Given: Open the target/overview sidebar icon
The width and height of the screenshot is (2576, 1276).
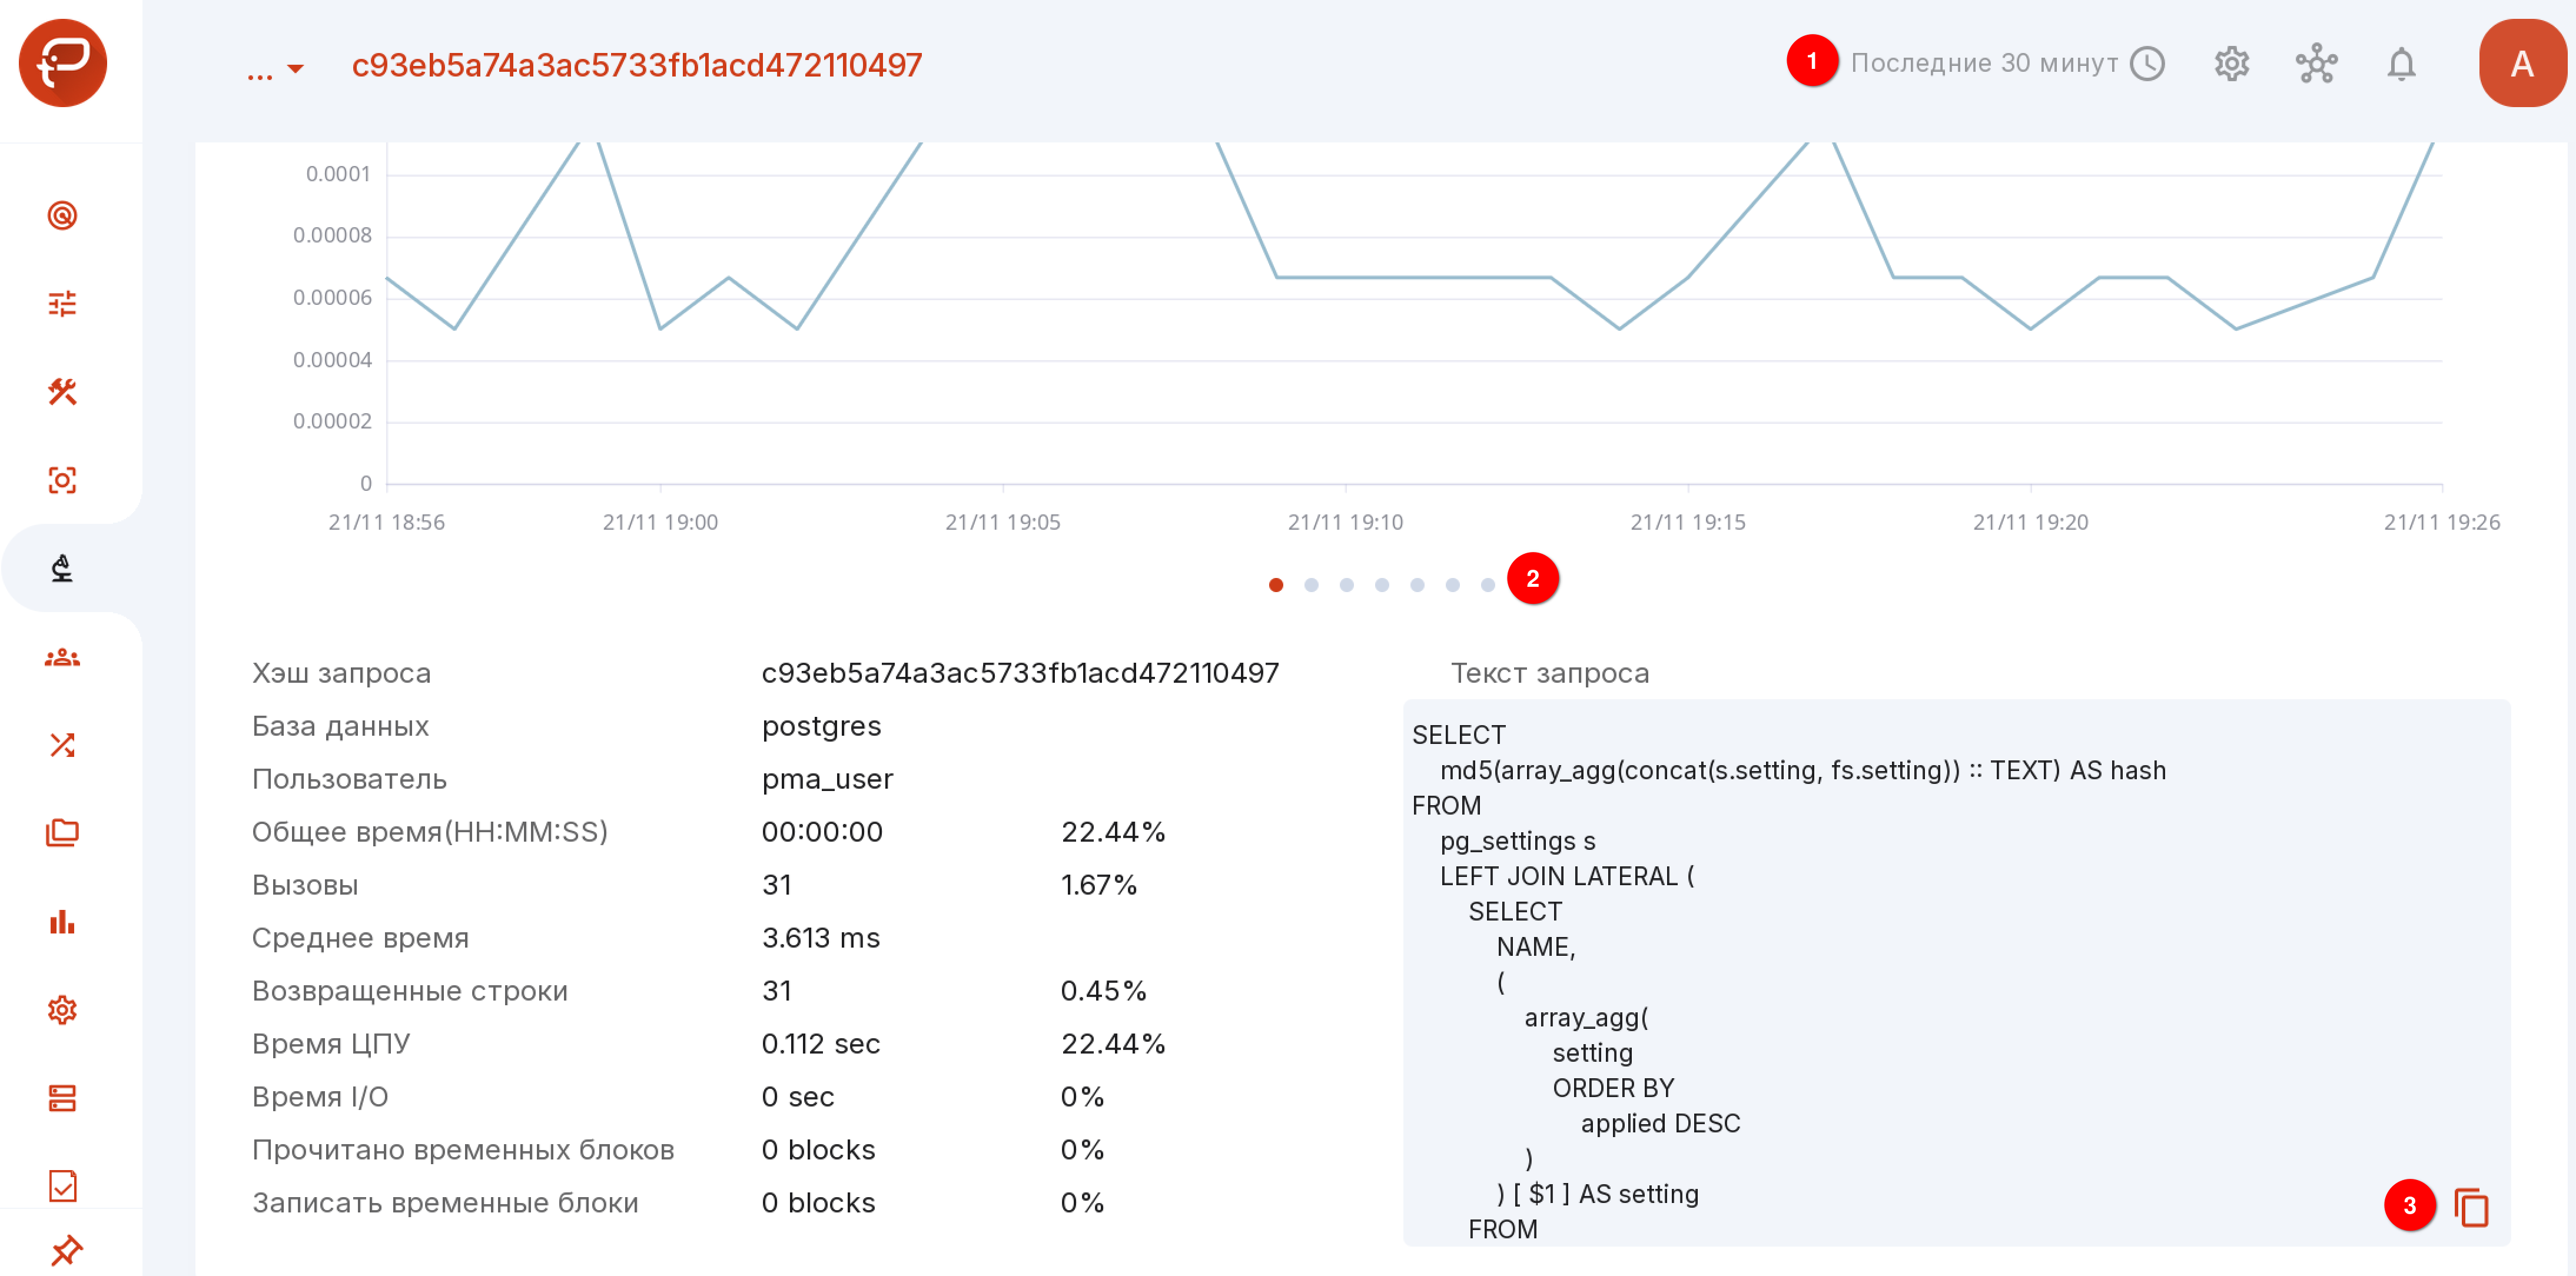Looking at the screenshot, I should pyautogui.click(x=62, y=215).
